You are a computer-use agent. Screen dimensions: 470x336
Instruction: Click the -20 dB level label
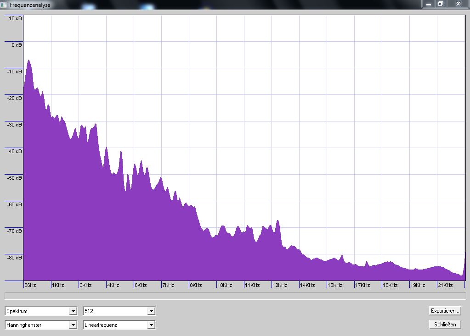[x=14, y=99]
